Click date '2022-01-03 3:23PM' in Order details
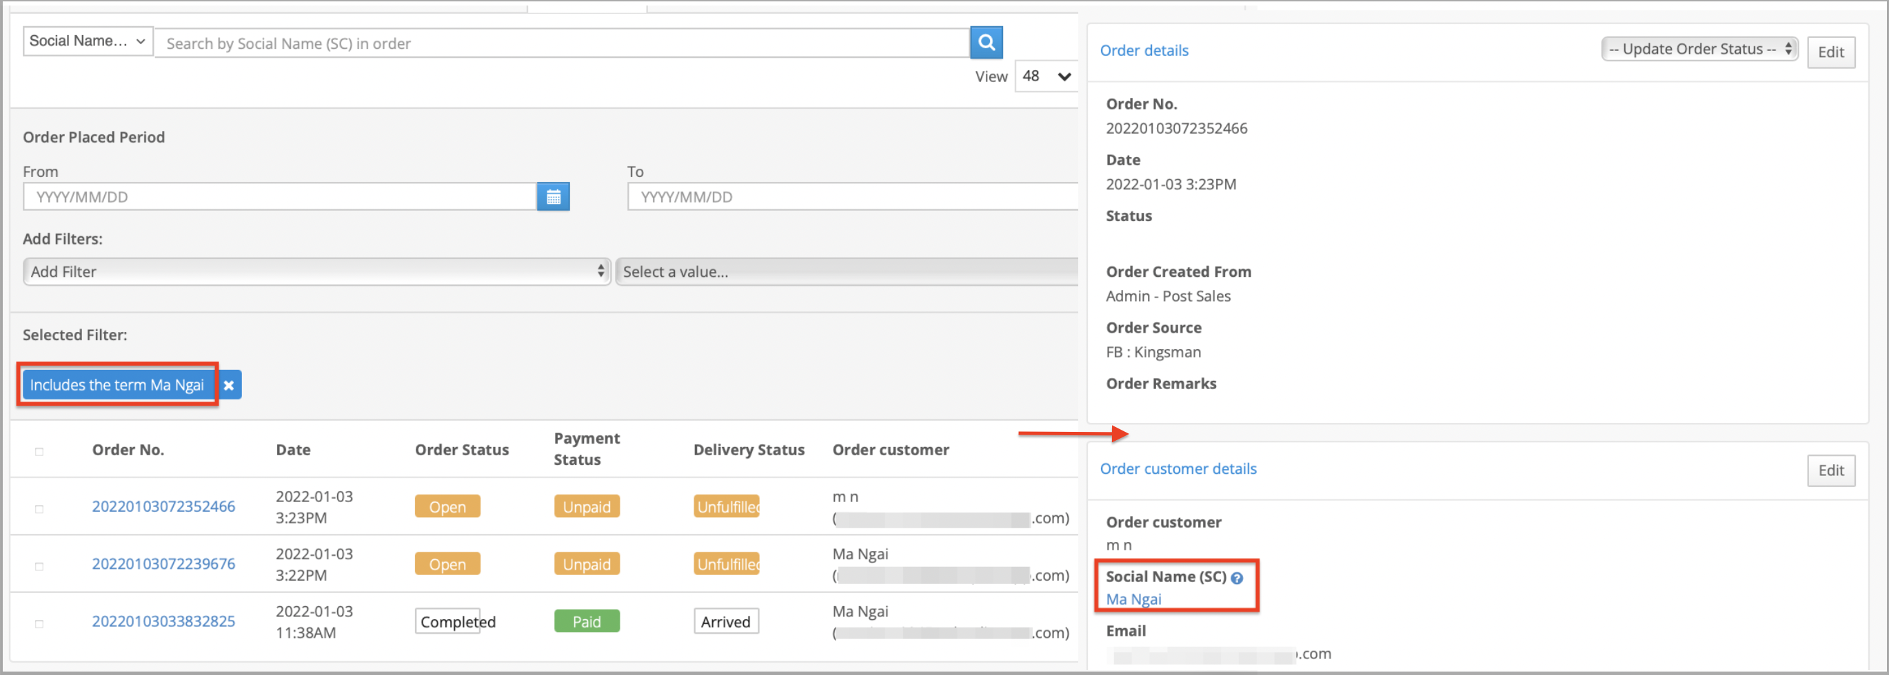The height and width of the screenshot is (675, 1889). click(1171, 184)
